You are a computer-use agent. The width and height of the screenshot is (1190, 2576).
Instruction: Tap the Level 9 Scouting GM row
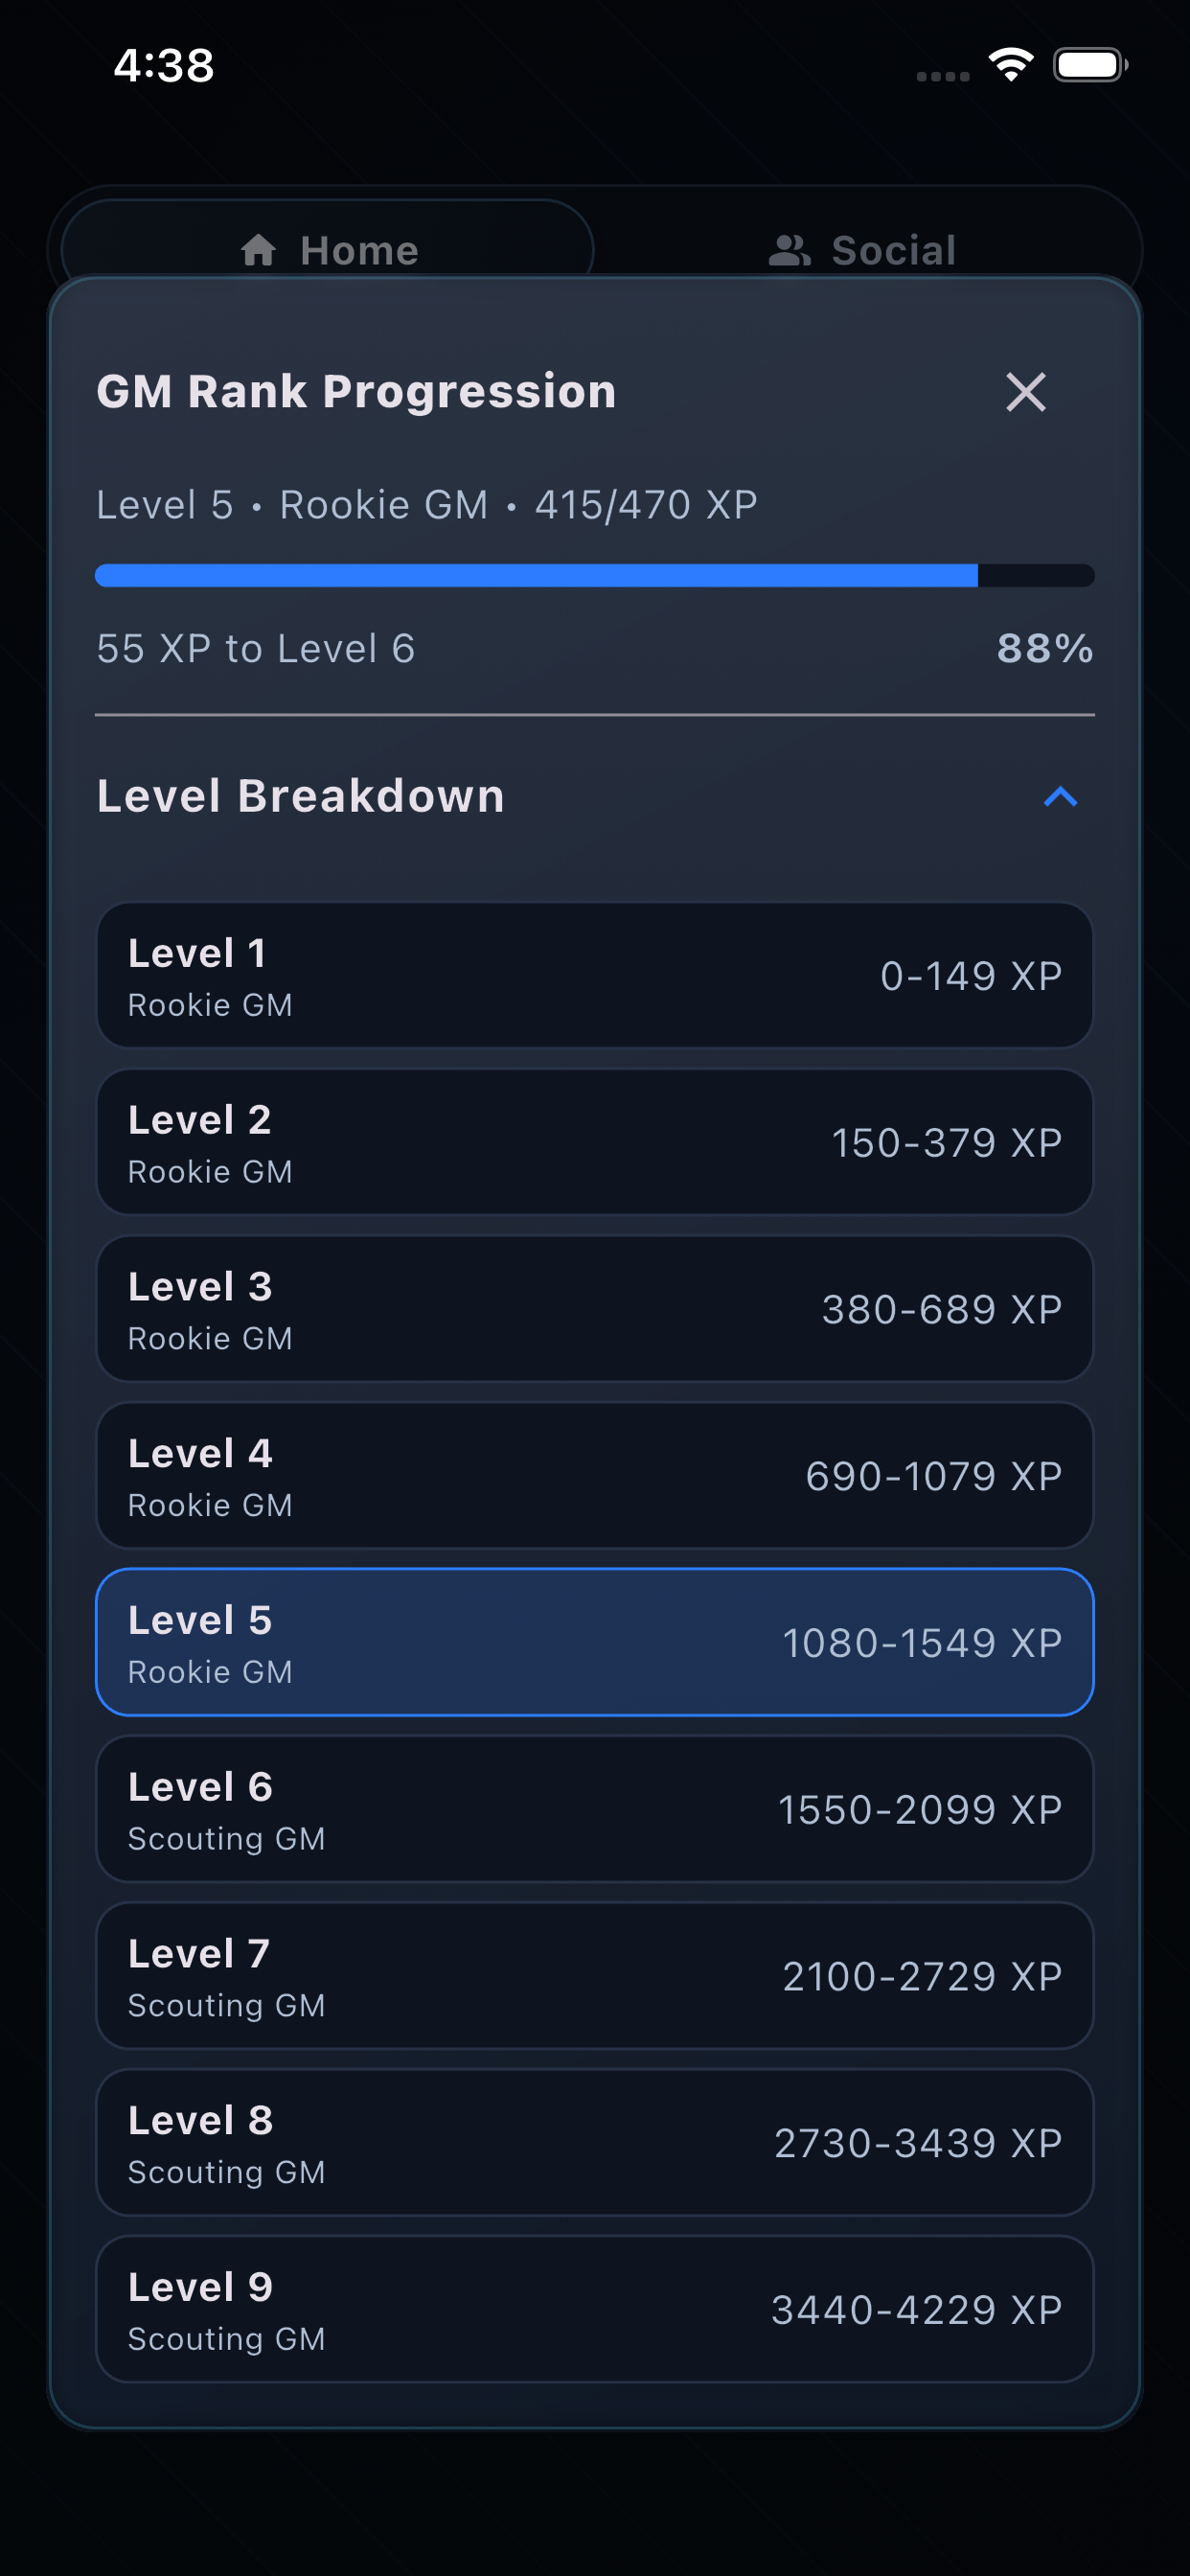coord(594,2310)
